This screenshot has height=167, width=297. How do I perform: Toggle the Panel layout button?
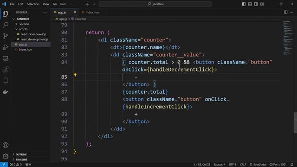(250, 4)
